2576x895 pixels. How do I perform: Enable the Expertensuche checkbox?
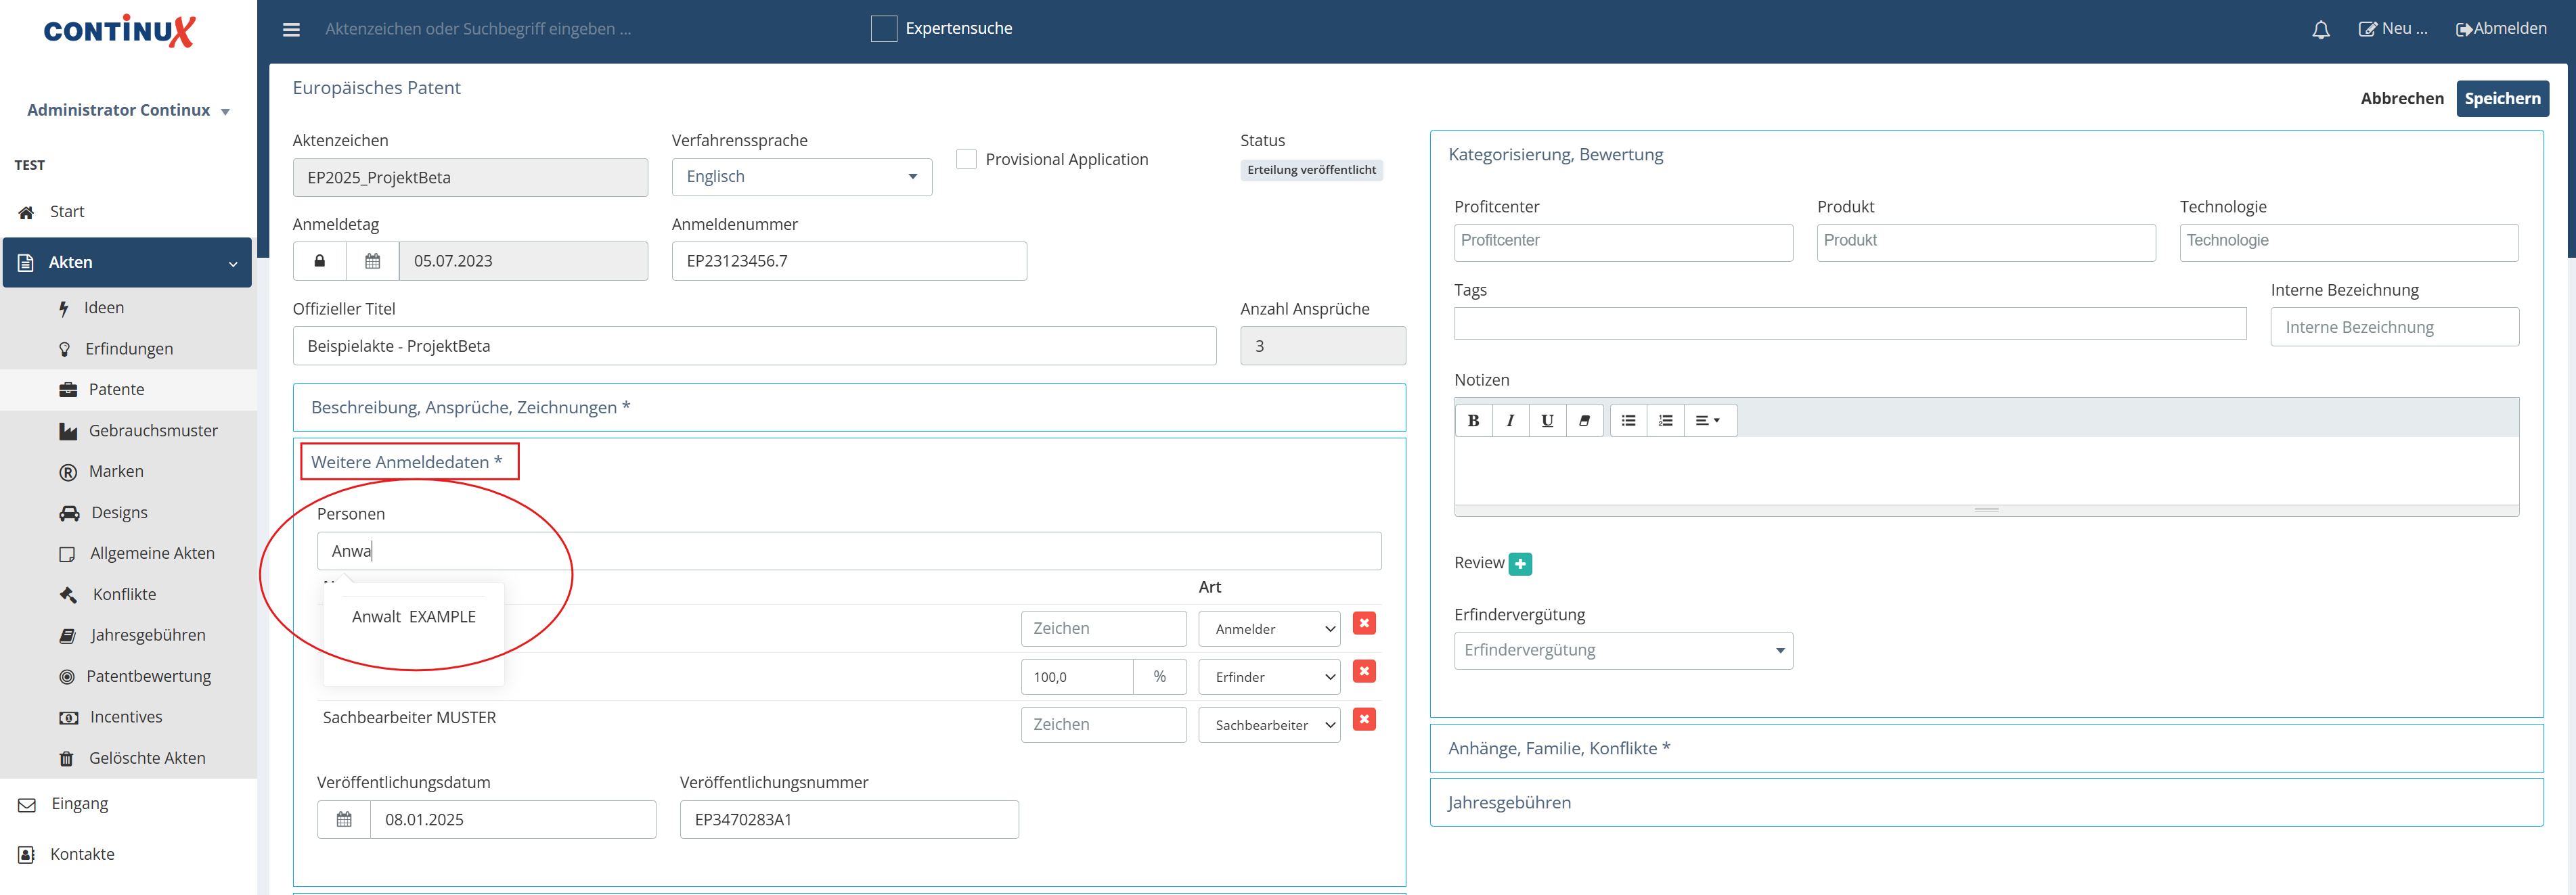click(x=883, y=29)
